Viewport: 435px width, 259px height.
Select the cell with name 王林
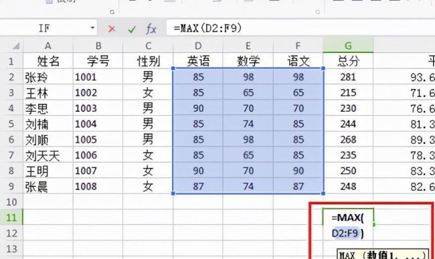tap(48, 92)
